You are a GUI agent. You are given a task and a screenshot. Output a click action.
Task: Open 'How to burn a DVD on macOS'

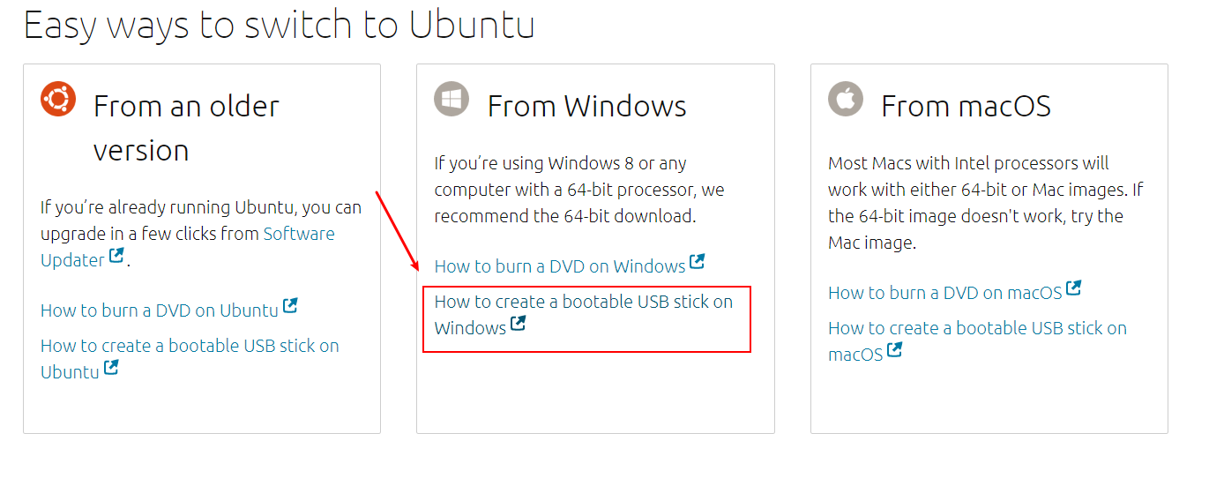(x=945, y=293)
